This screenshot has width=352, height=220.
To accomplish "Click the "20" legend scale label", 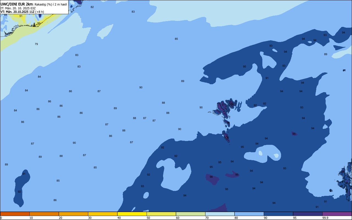I will [61, 218].
